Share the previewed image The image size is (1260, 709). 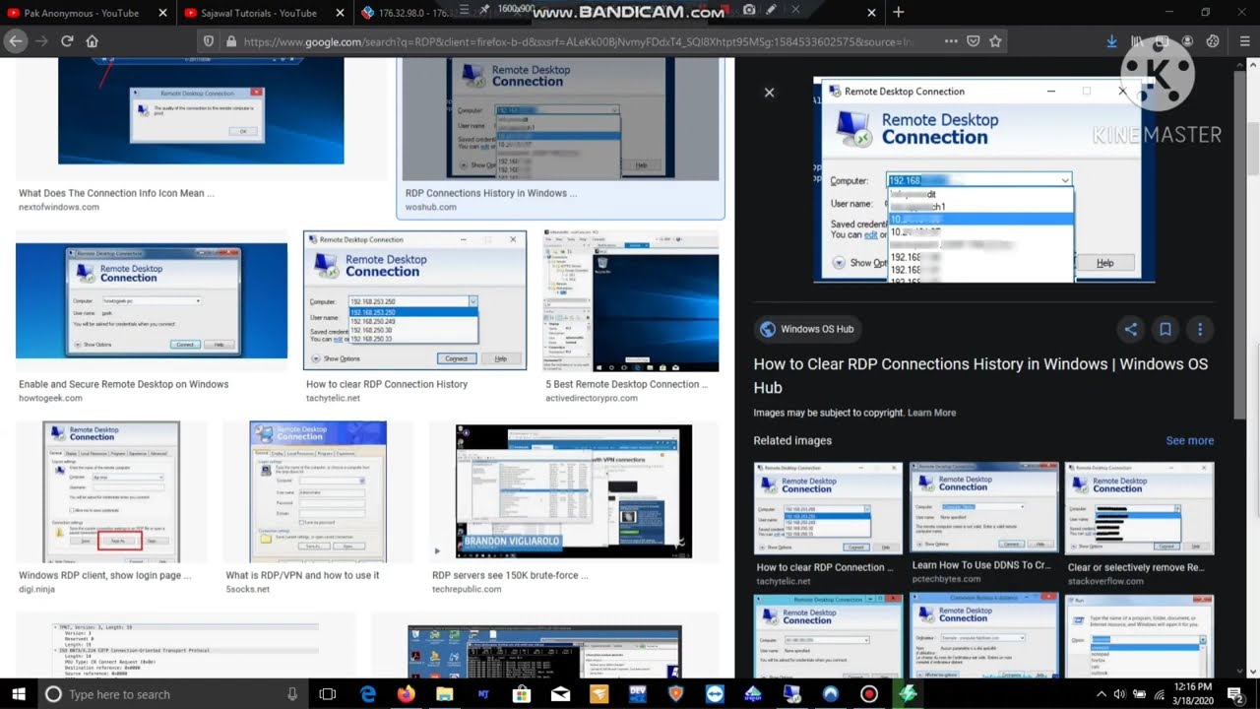point(1131,329)
